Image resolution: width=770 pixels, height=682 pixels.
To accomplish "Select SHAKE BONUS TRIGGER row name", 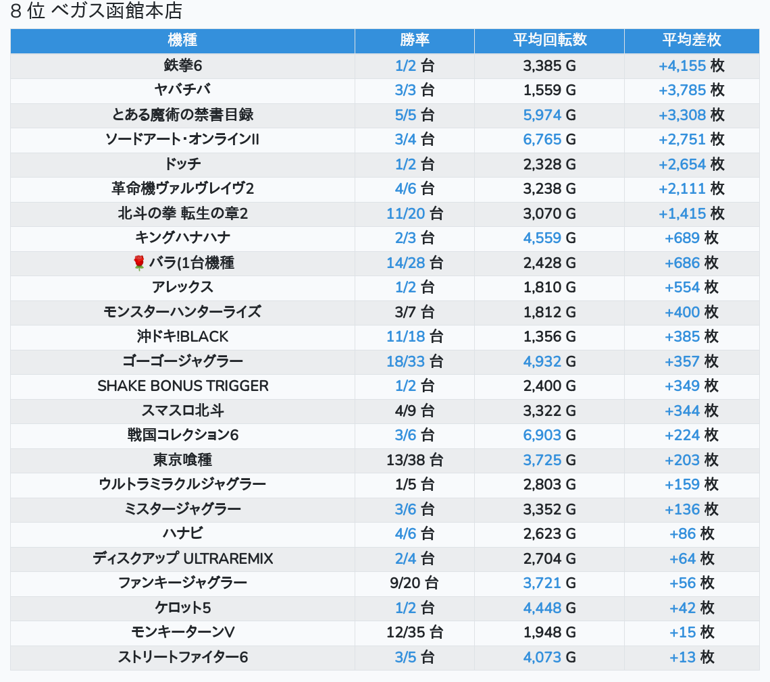I will 182,386.
